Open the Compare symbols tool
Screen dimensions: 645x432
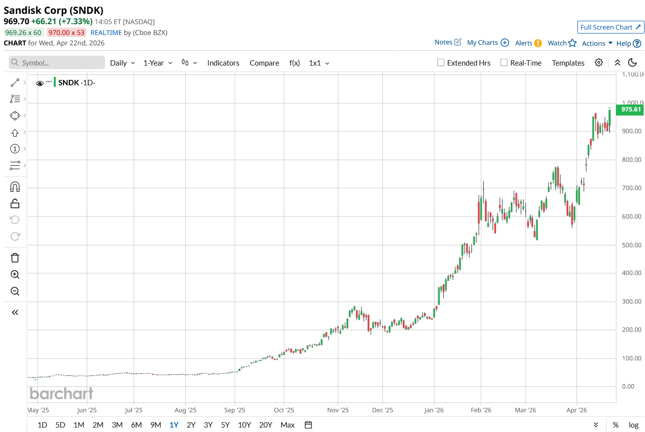[x=264, y=63]
